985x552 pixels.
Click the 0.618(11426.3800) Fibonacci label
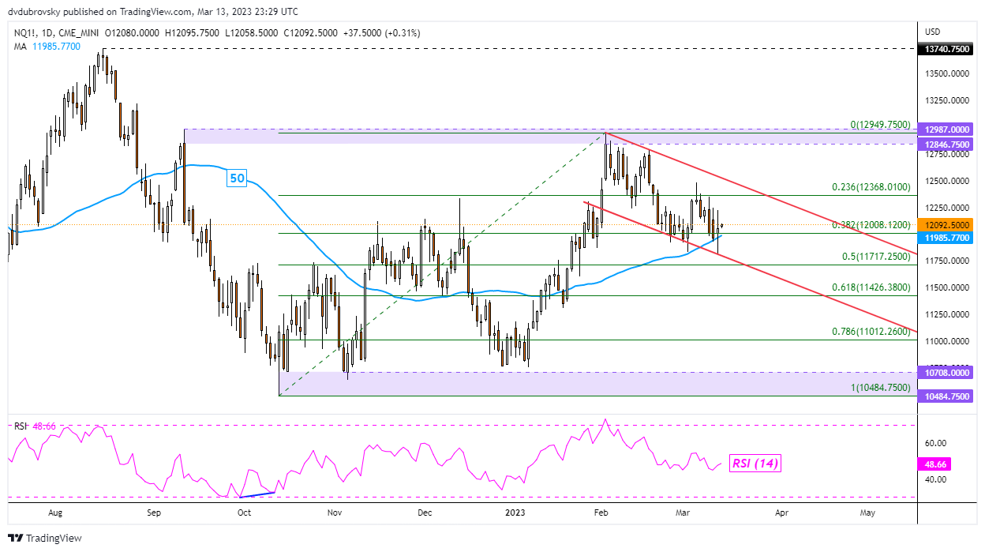(x=871, y=288)
